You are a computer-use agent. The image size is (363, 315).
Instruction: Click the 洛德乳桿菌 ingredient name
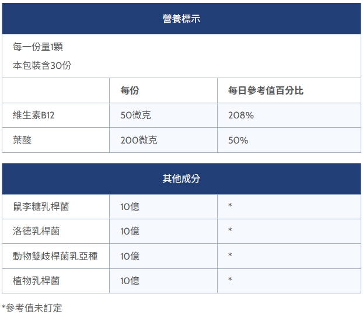coord(36,231)
